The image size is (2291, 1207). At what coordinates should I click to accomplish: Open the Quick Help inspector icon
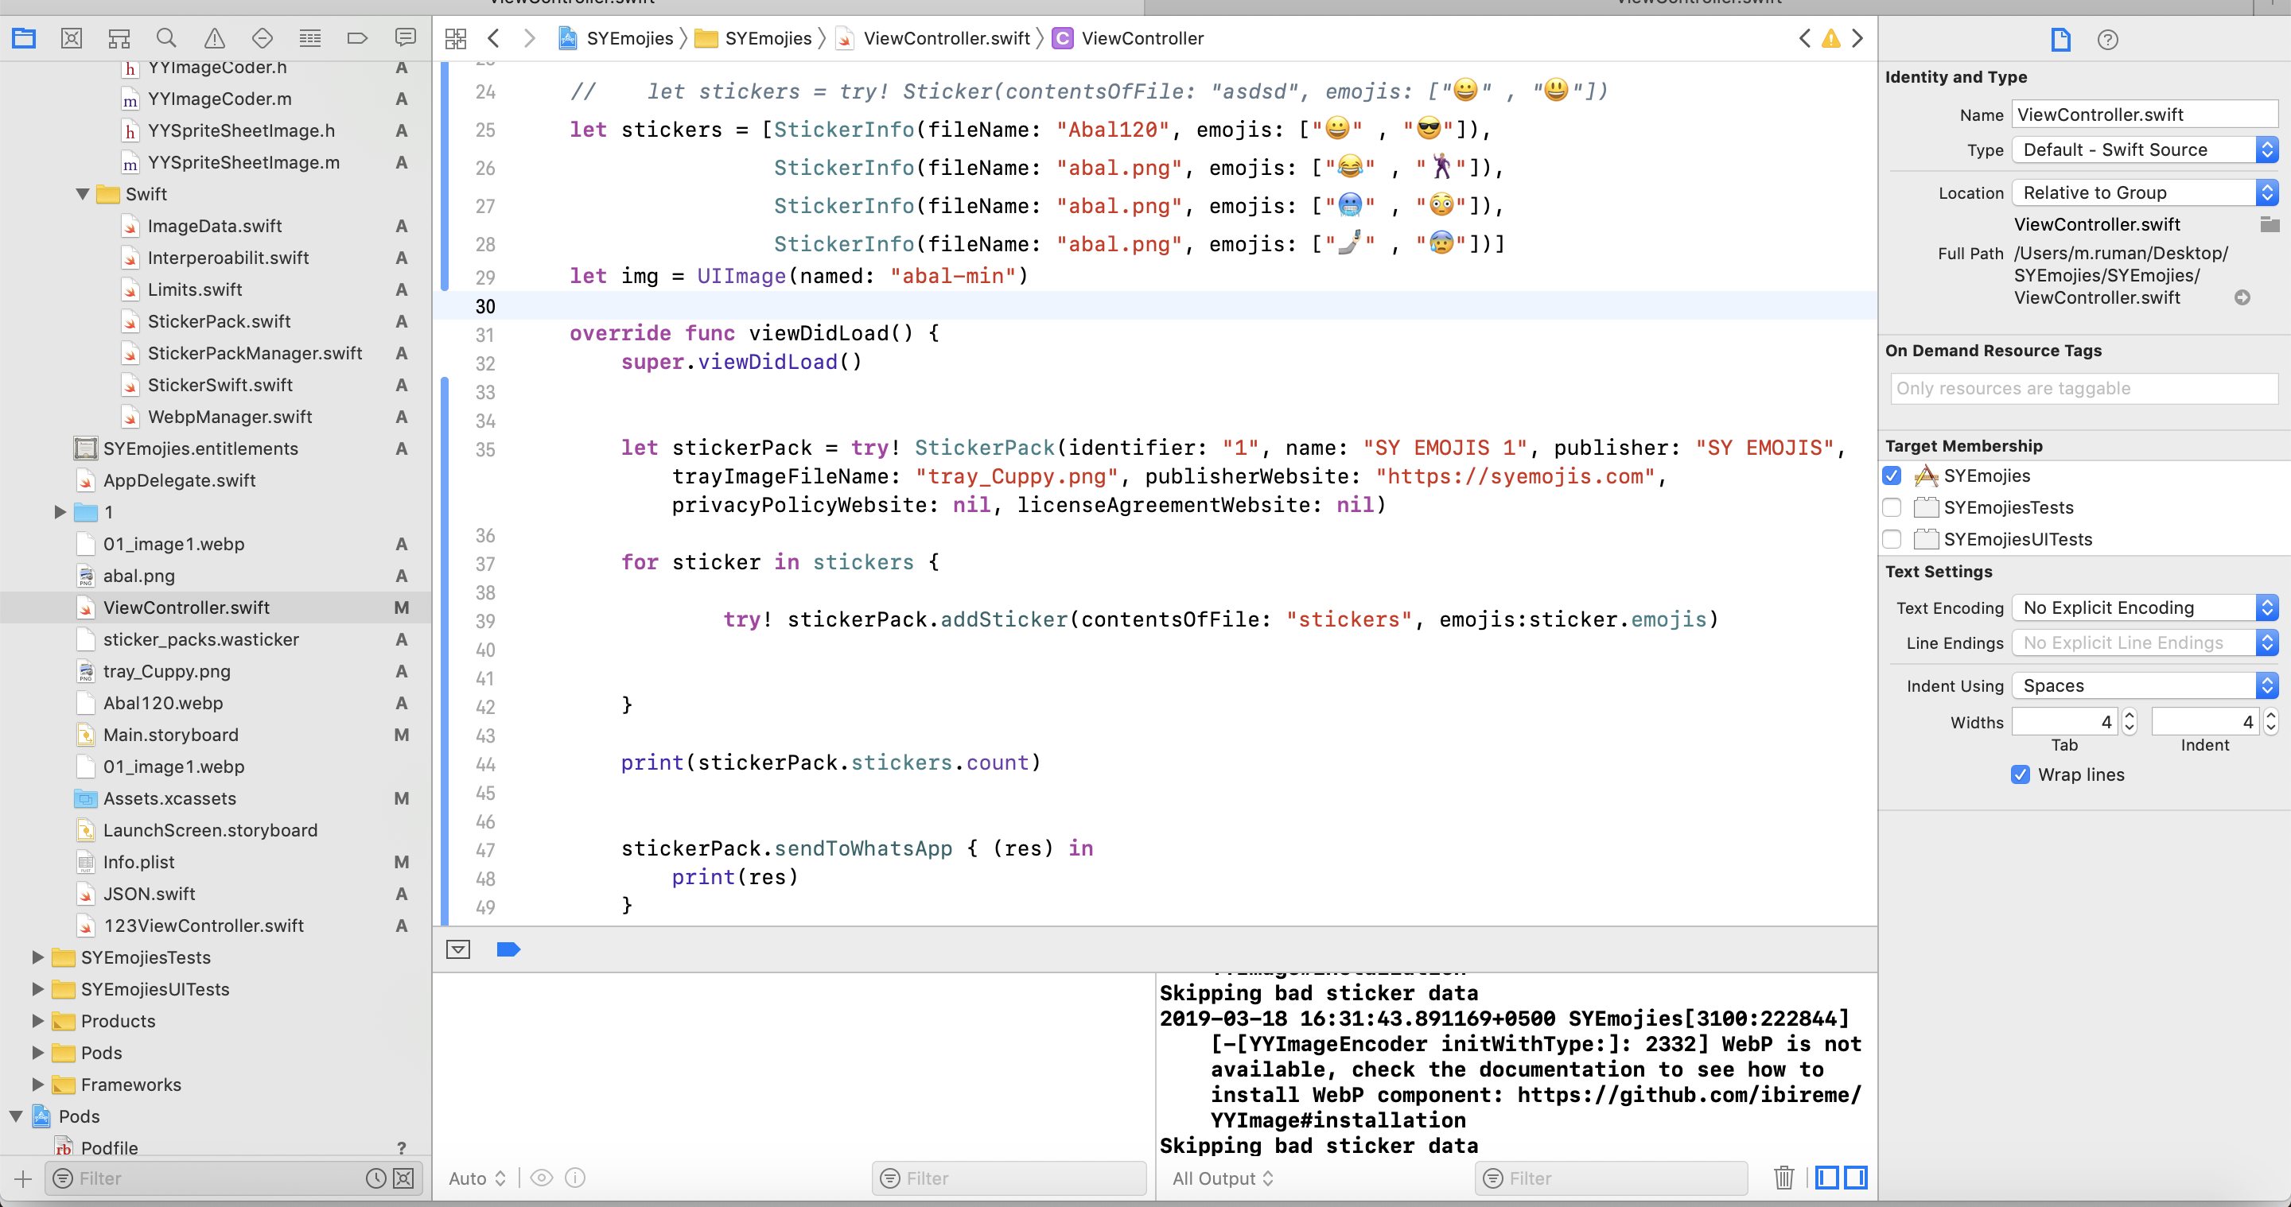[x=2107, y=40]
